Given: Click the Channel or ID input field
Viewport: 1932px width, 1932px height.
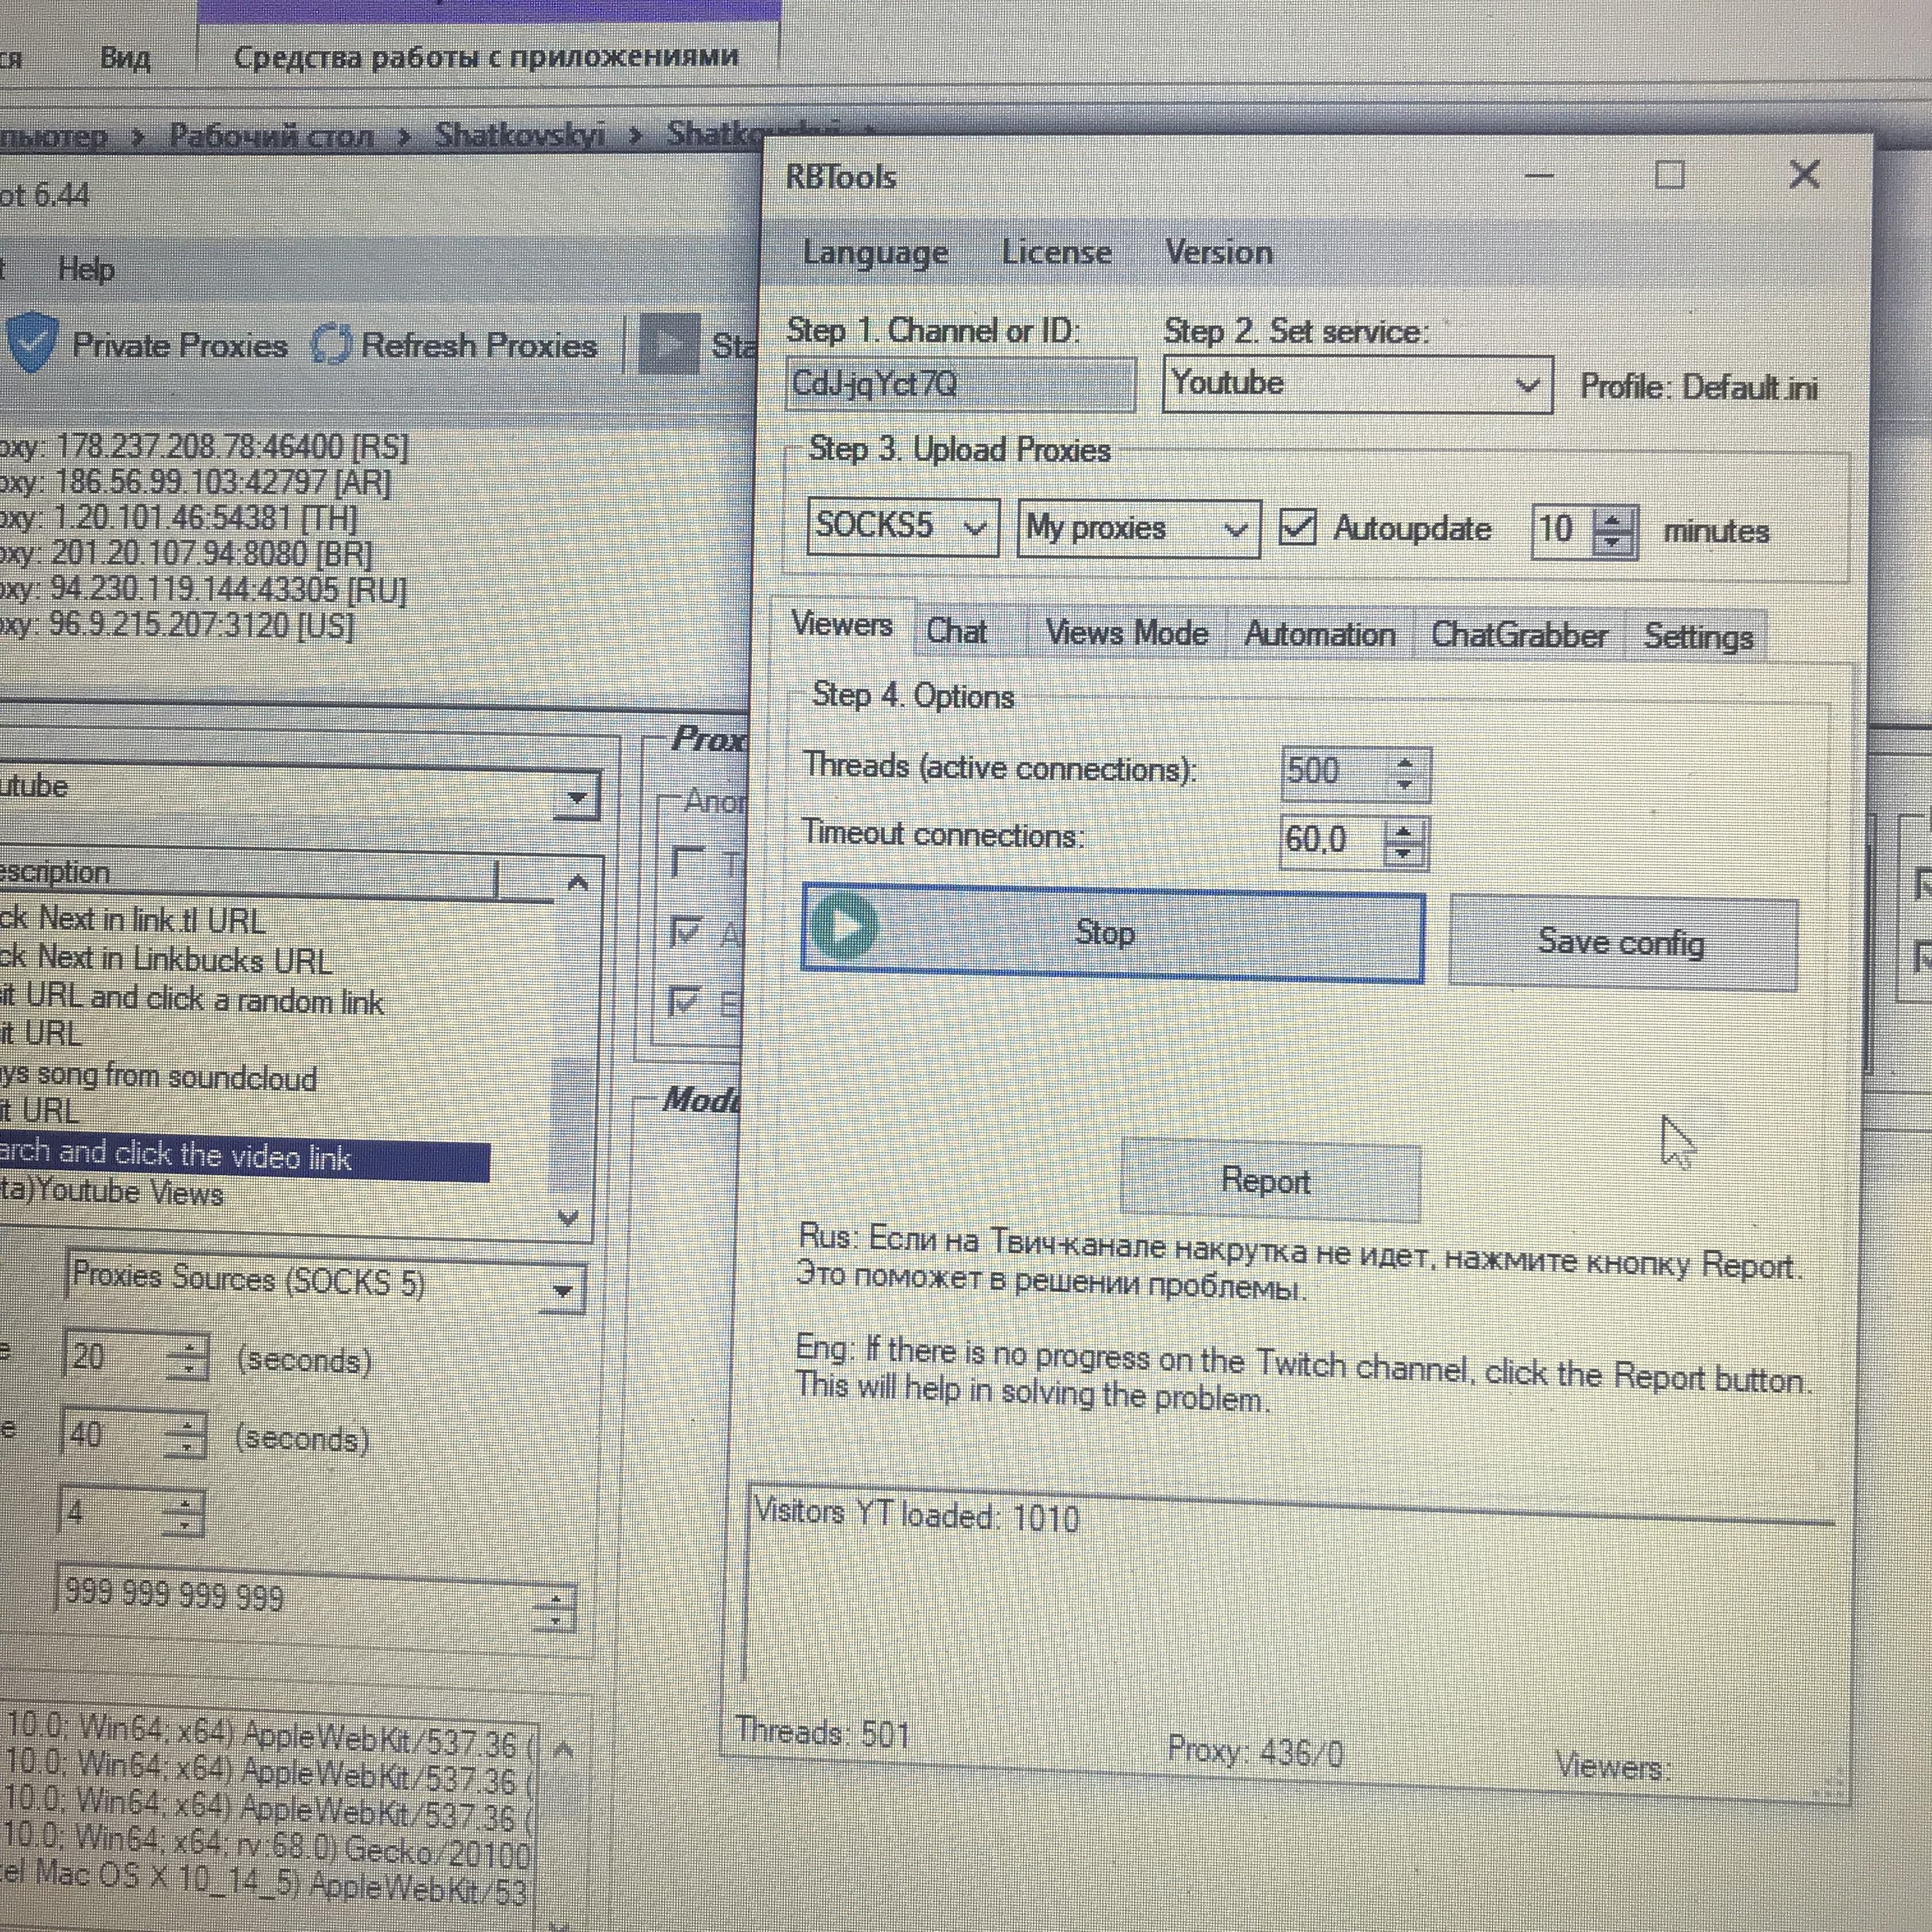Looking at the screenshot, I should tap(960, 384).
